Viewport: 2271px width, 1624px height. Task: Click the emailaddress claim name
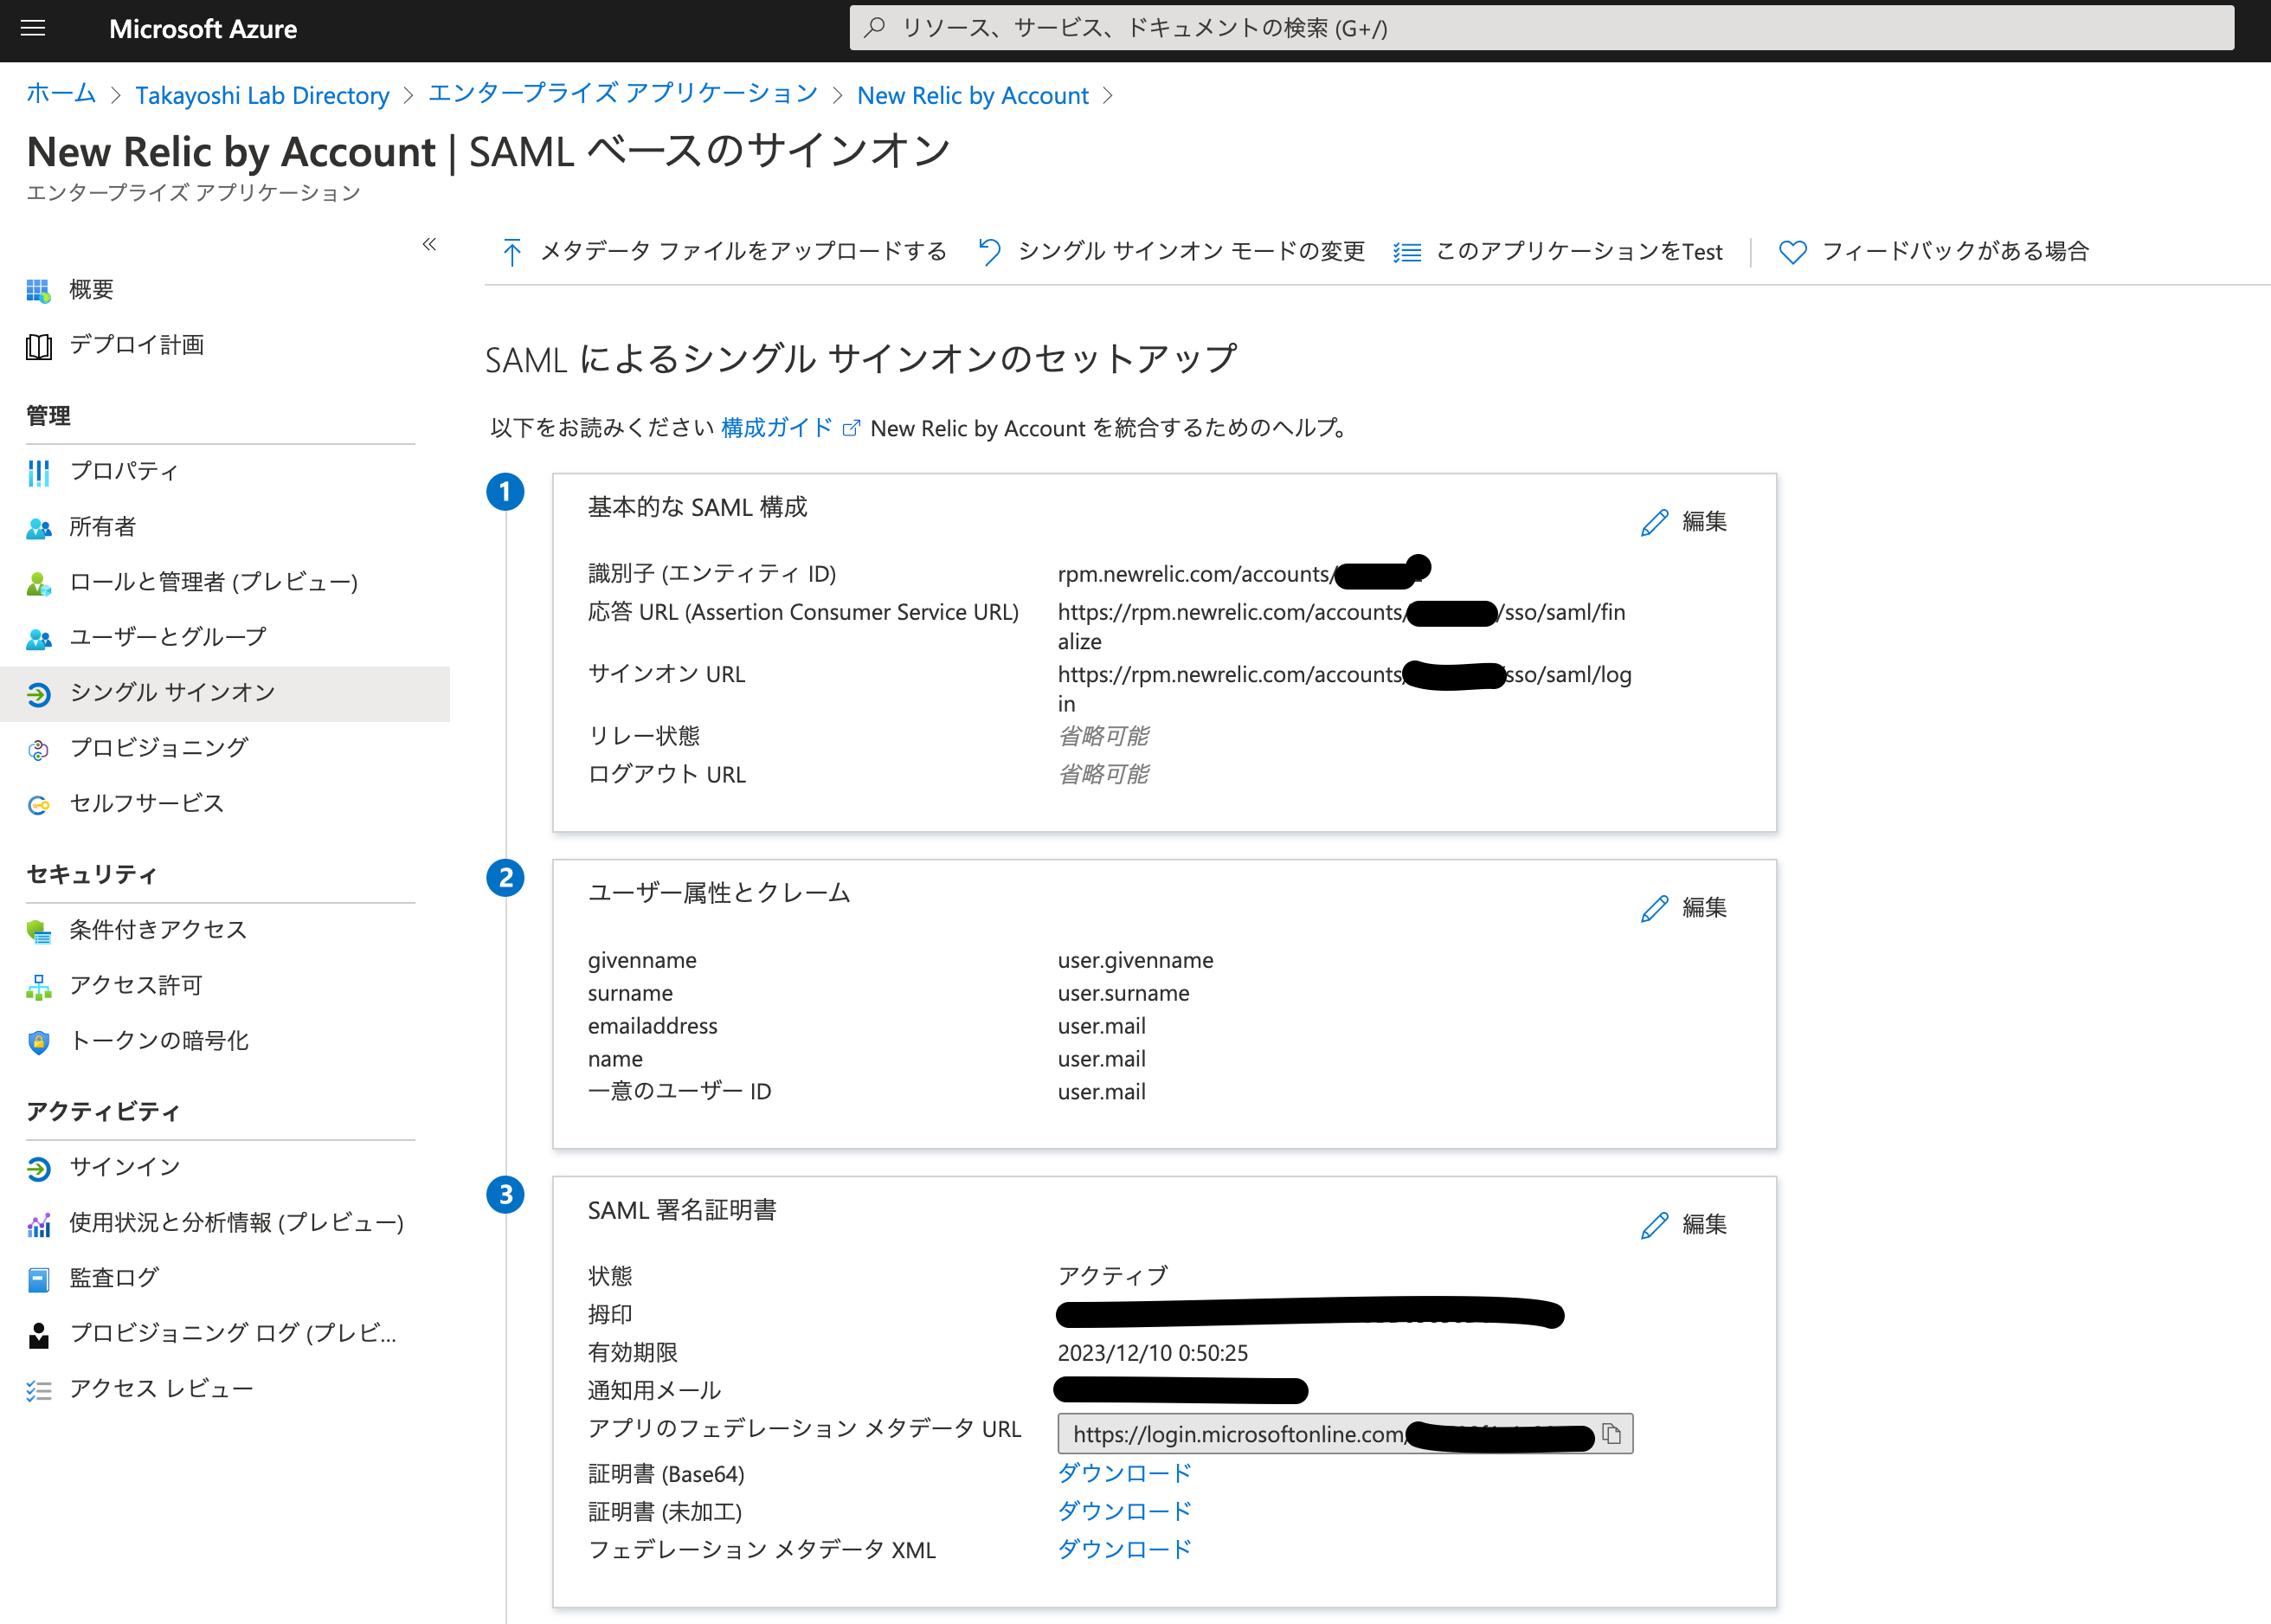pyautogui.click(x=653, y=1027)
